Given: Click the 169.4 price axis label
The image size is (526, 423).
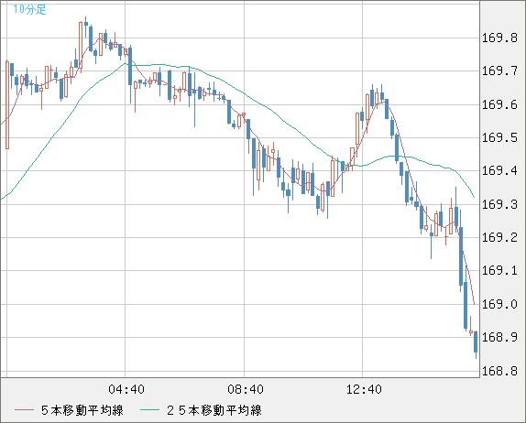Looking at the screenshot, I should click(499, 170).
